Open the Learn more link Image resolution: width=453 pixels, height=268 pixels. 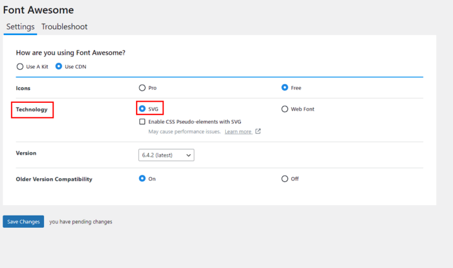pos(238,132)
